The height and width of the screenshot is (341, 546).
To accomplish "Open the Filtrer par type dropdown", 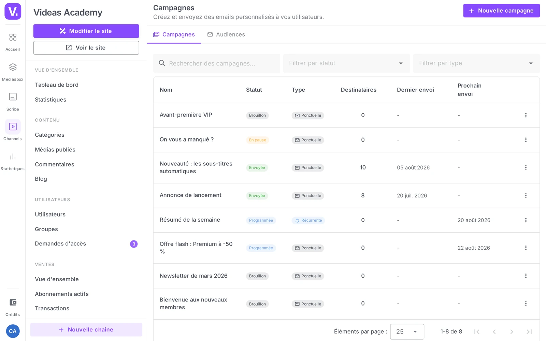I will (476, 63).
